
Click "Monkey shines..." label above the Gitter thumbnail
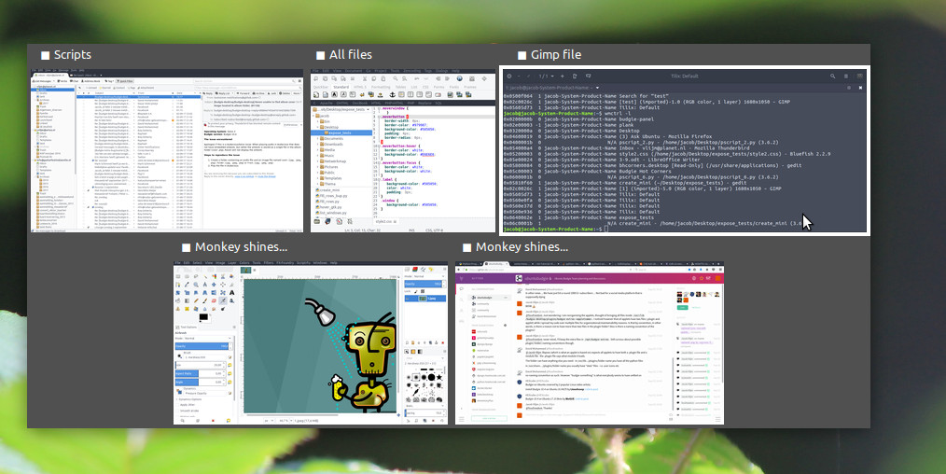(522, 246)
